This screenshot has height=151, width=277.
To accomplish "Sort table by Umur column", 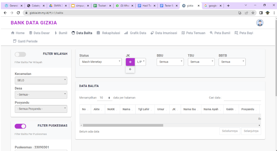I will [162, 109].
